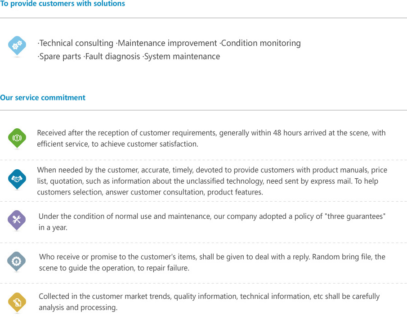
Task: Click 'Technical consulting' item
Action: pyautogui.click(x=76, y=43)
